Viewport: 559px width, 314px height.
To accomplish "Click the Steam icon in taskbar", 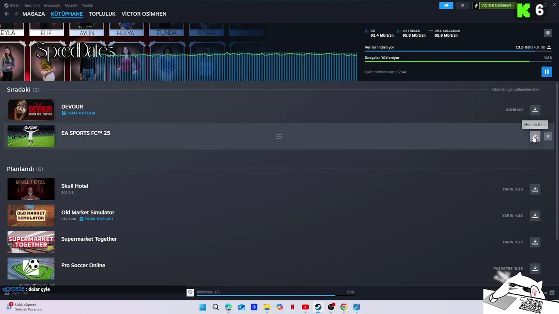I will (x=318, y=307).
